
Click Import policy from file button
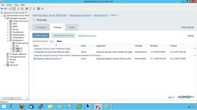(63, 35)
